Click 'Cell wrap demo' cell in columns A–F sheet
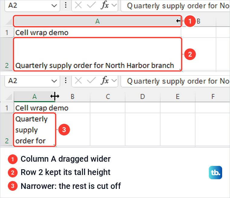 [x=34, y=108]
